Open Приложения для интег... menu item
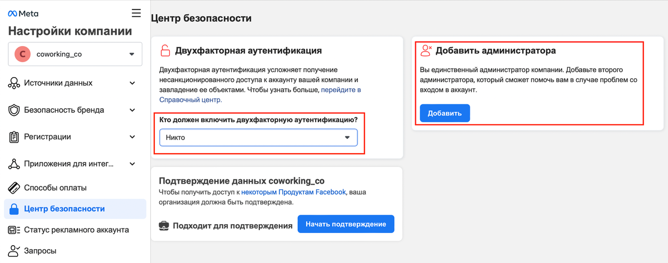 pyautogui.click(x=75, y=164)
